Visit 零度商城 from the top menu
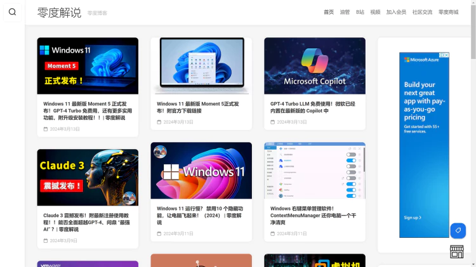 [448, 12]
